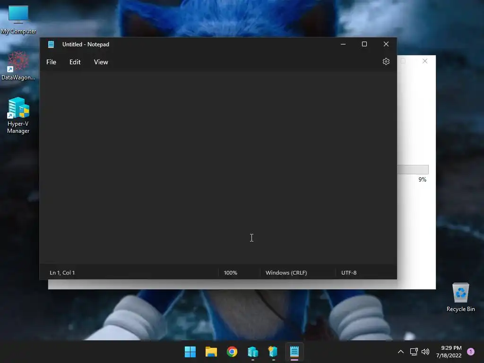Open File Explorer from the taskbar
This screenshot has height=363, width=484.
coord(211,352)
